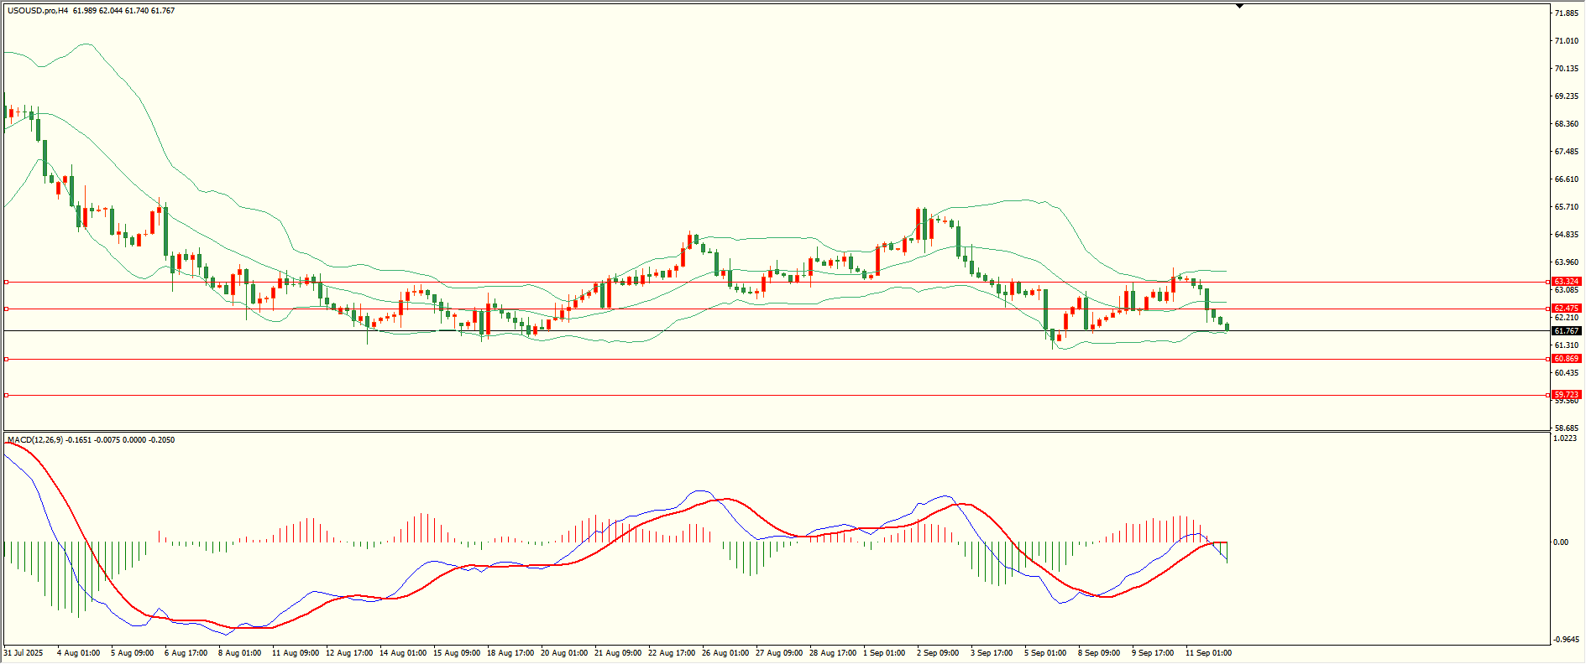This screenshot has width=1586, height=664.
Task: Click the chart shift triangle marker
Action: pos(1239,6)
